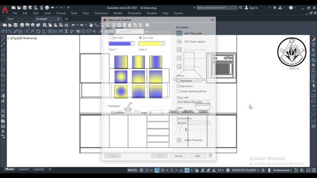Adjust the transparency slider handle
The height and width of the screenshot is (178, 317).
[x=186, y=130]
